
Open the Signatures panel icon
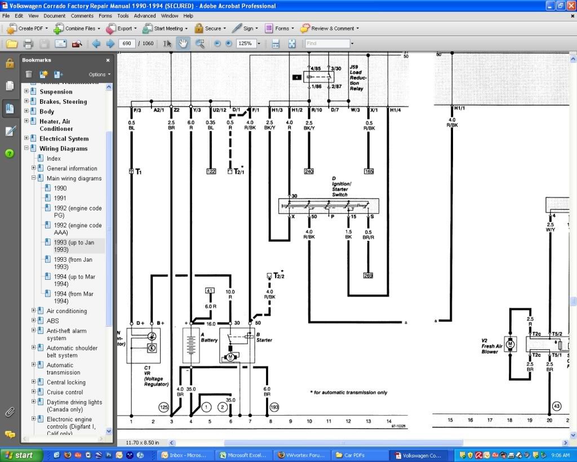[x=10, y=131]
